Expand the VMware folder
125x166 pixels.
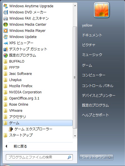pyautogui.click(x=38, y=110)
